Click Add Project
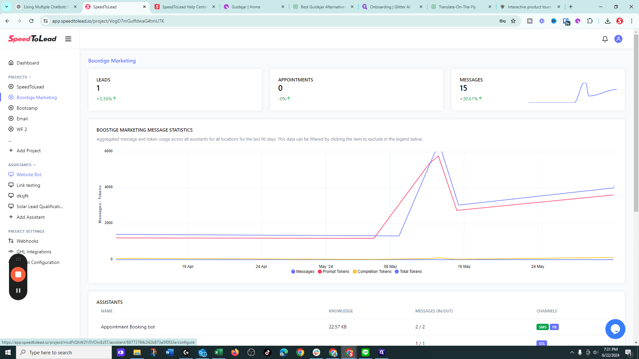The width and height of the screenshot is (639, 359). pos(29,151)
